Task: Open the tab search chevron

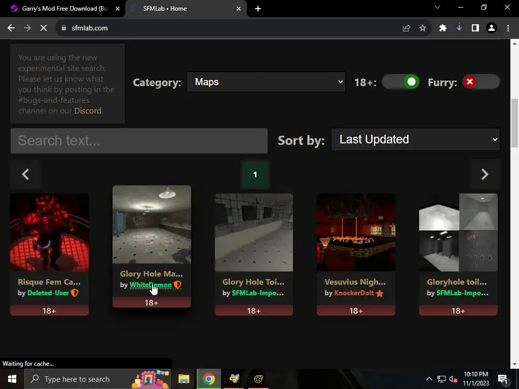Action: pos(437,7)
